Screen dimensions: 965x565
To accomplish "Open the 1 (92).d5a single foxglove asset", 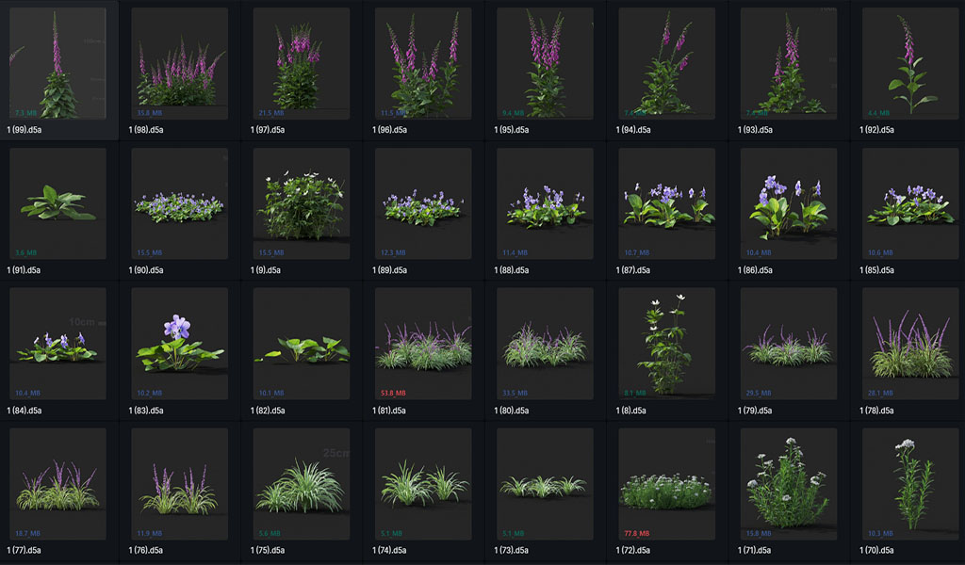I will click(910, 64).
